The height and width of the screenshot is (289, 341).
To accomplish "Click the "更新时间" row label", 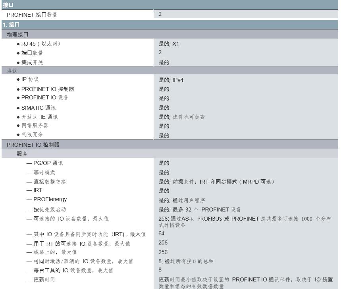I will point(44,279).
